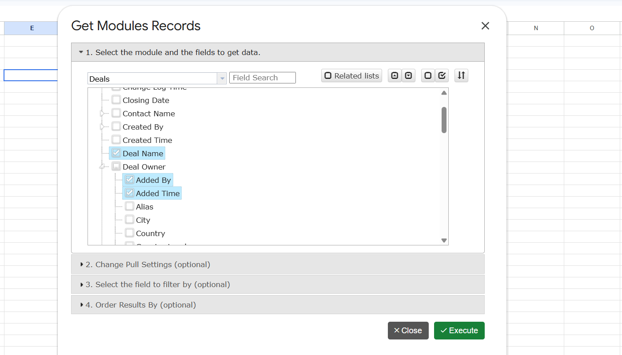The image size is (622, 355).
Task: Check the Closing Date checkbox
Action: (116, 100)
